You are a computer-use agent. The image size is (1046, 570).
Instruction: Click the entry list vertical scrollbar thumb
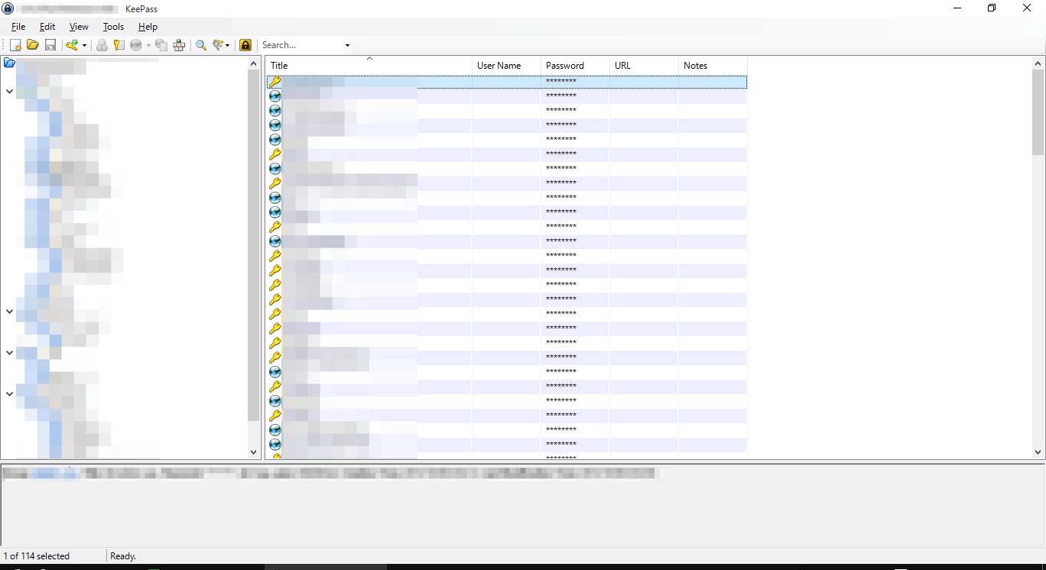1038,112
